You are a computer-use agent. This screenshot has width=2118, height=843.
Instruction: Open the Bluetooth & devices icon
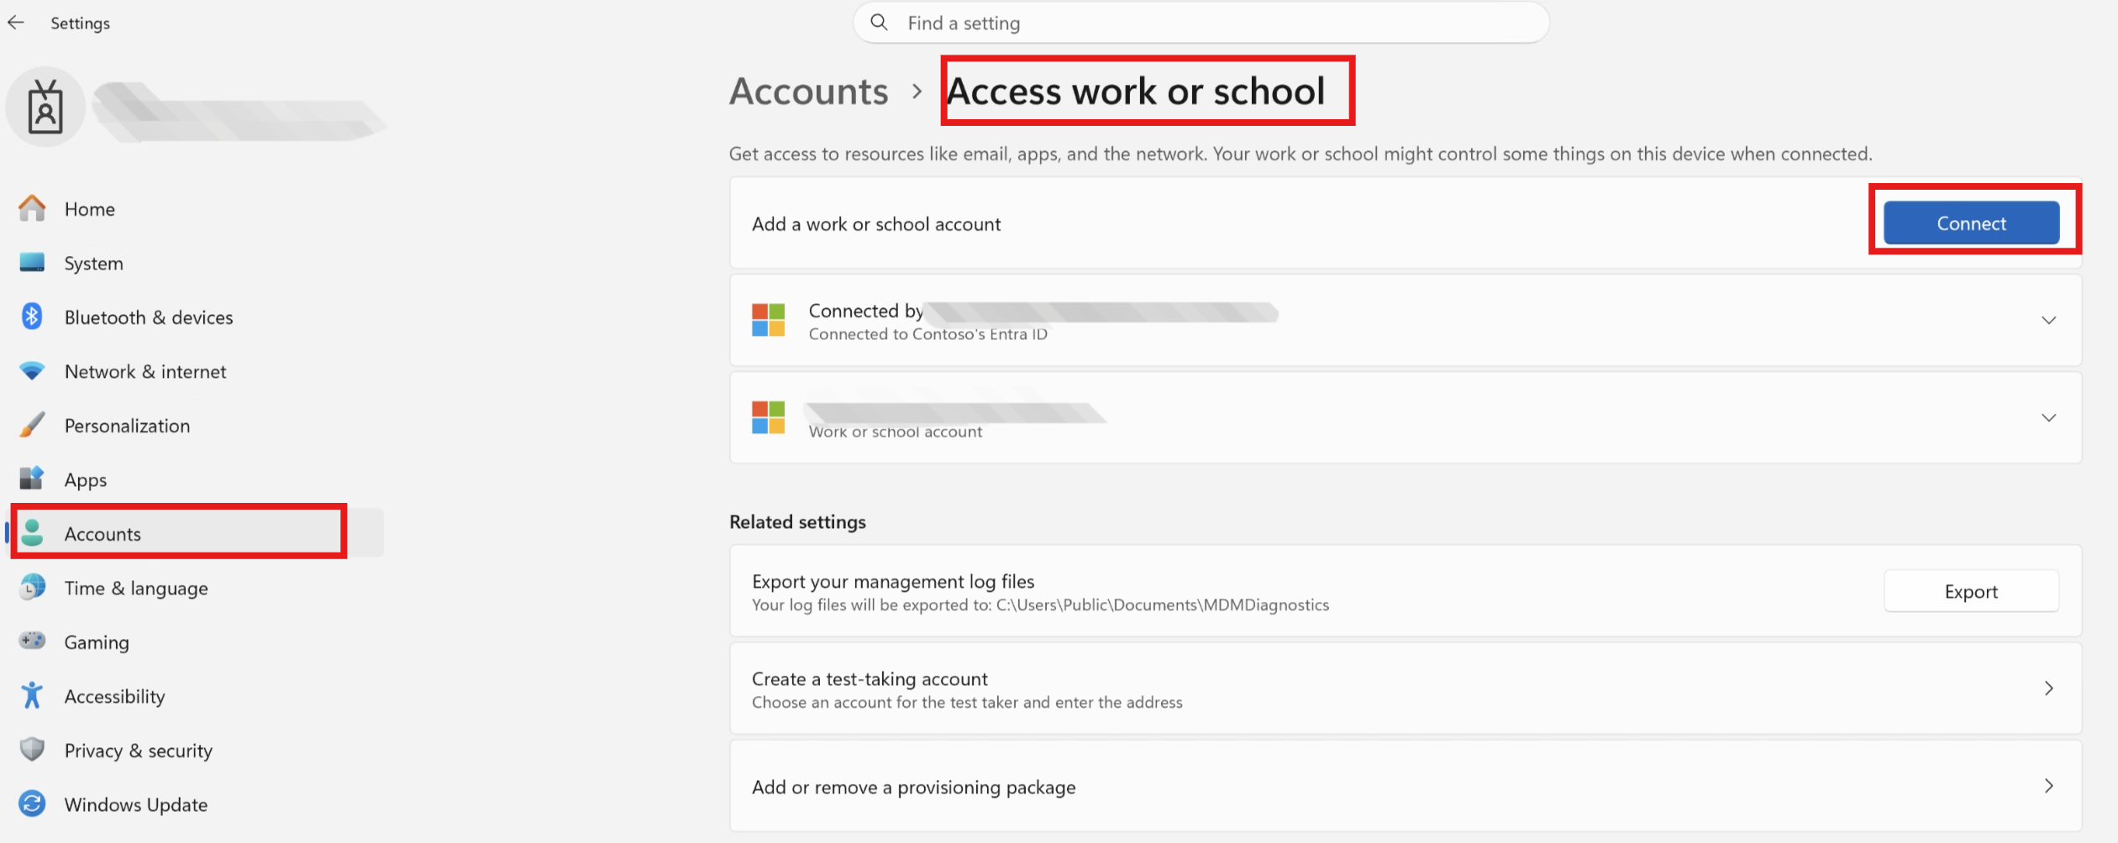tap(32, 317)
